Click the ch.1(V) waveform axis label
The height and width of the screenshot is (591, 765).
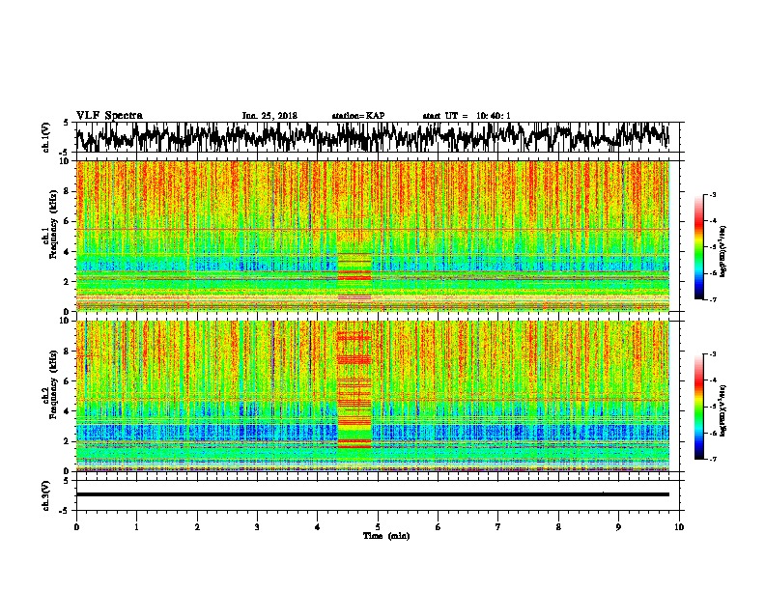pyautogui.click(x=45, y=137)
